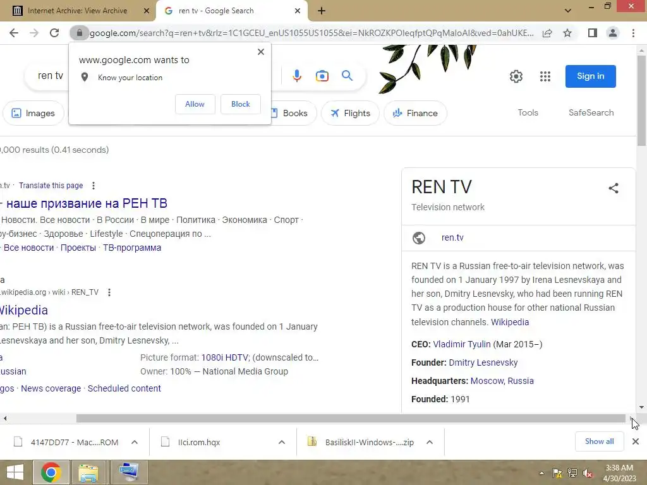Open the 1080i HDTV link

225,357
